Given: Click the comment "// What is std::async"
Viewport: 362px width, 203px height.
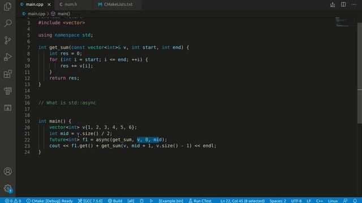Looking at the screenshot, I should pos(67,103).
